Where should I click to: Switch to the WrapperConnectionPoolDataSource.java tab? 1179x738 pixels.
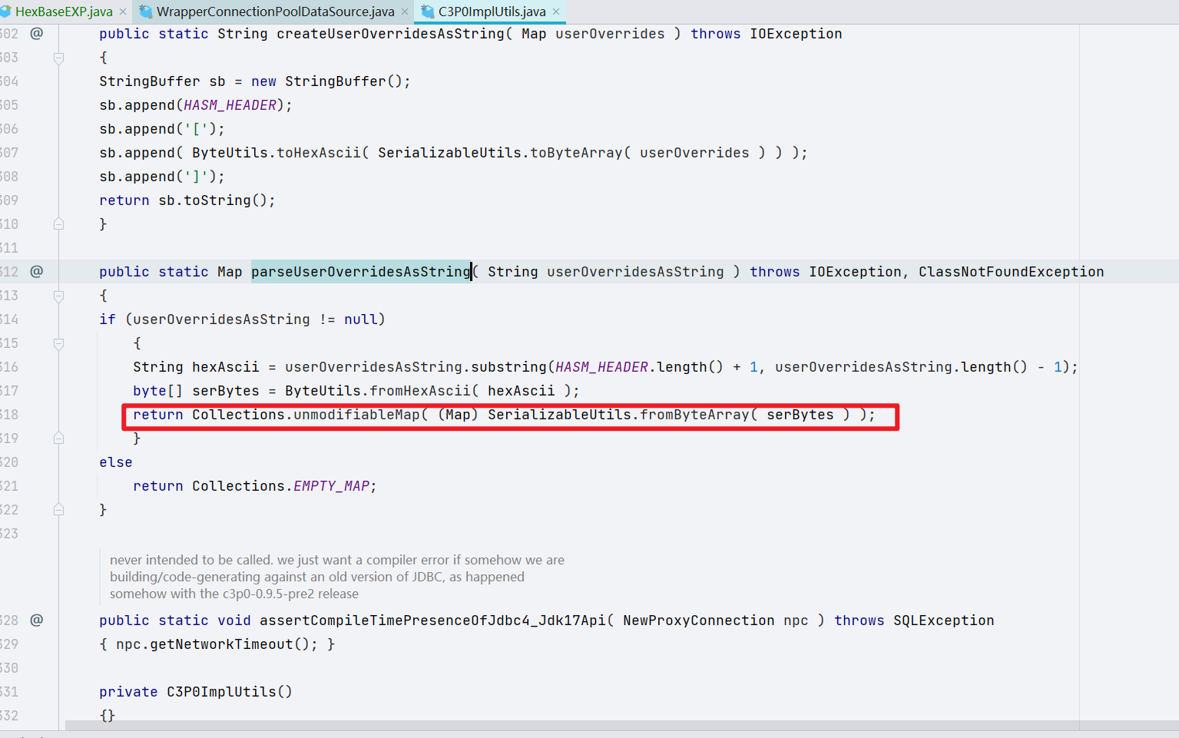coord(269,12)
